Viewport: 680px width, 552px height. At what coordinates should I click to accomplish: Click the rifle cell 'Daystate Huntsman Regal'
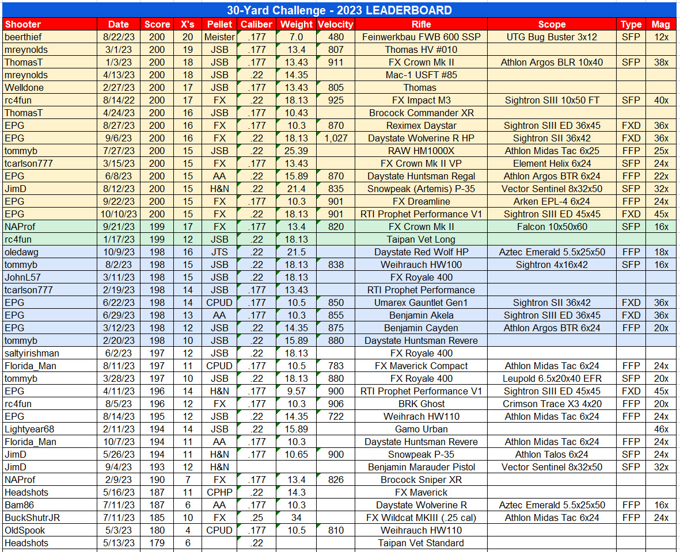click(421, 176)
